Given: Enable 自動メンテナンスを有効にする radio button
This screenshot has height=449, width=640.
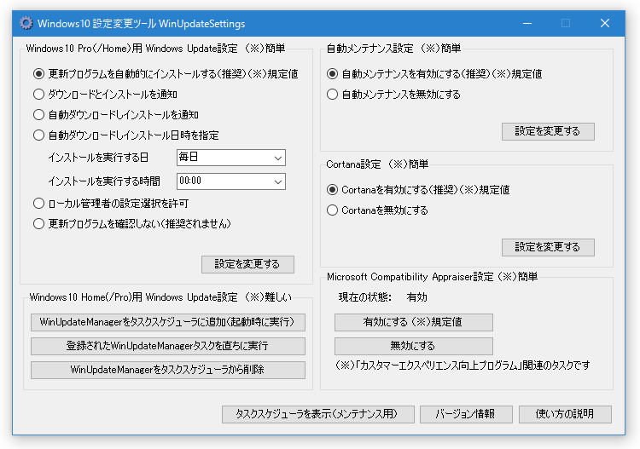Looking at the screenshot, I should pyautogui.click(x=332, y=74).
